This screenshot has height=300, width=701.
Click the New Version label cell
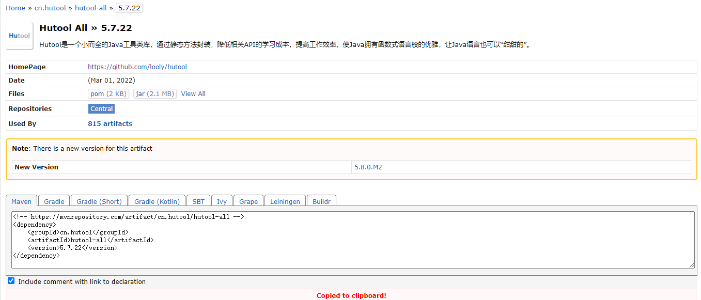pyautogui.click(x=182, y=167)
